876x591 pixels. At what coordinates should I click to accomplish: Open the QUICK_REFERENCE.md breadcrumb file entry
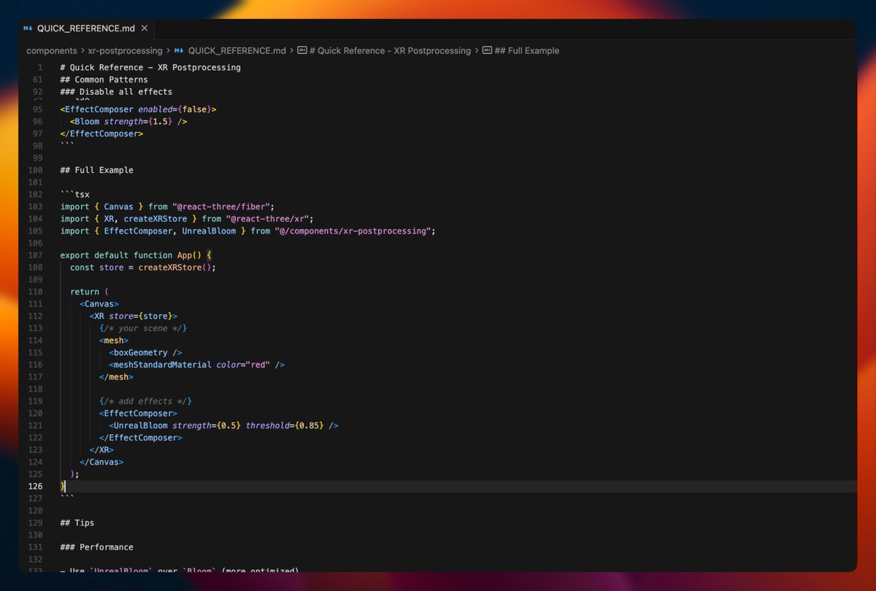tap(237, 51)
